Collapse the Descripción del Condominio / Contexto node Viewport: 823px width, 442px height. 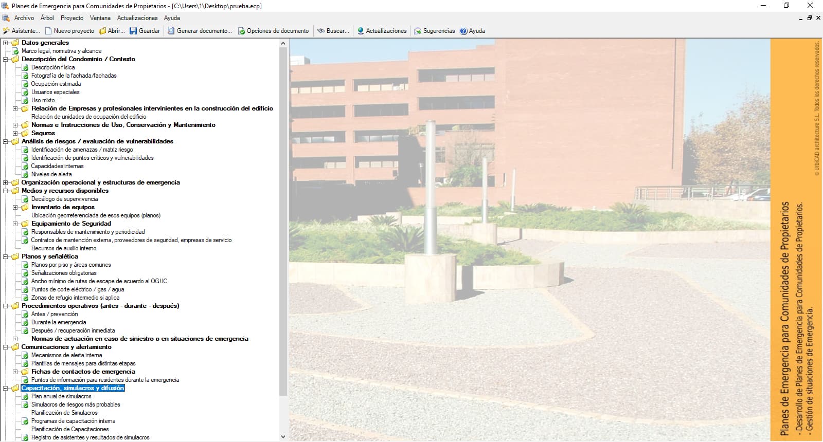pos(6,59)
